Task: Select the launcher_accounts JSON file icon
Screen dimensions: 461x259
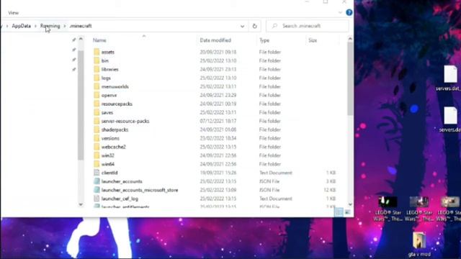Action: 97,181
